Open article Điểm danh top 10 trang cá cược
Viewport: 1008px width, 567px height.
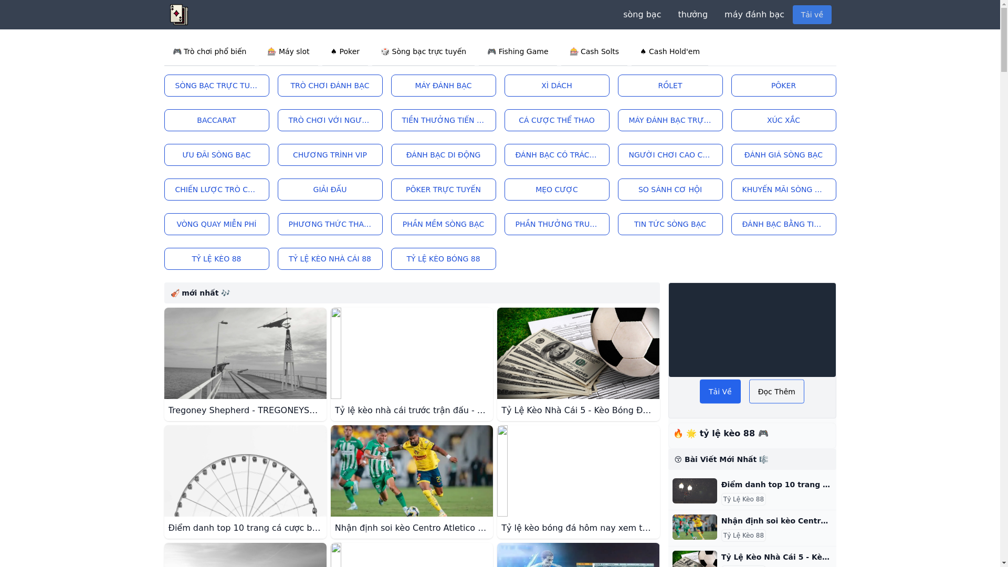[x=245, y=528]
